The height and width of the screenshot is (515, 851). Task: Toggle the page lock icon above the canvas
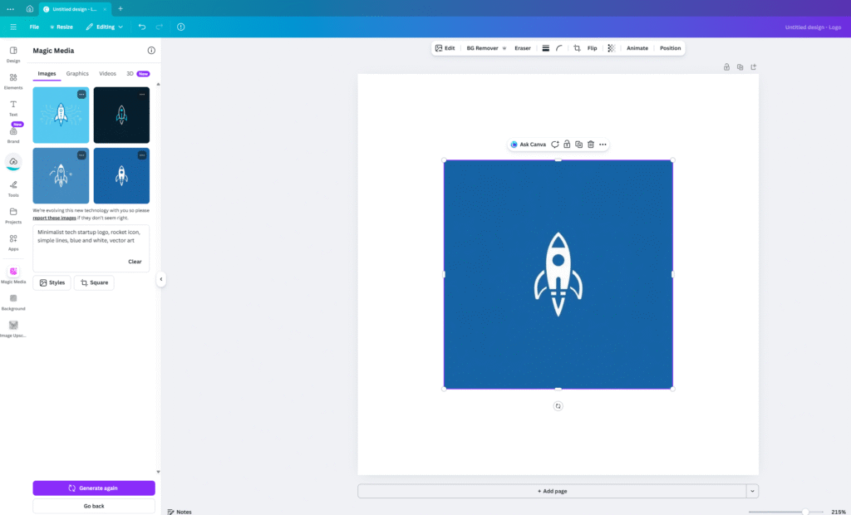726,67
